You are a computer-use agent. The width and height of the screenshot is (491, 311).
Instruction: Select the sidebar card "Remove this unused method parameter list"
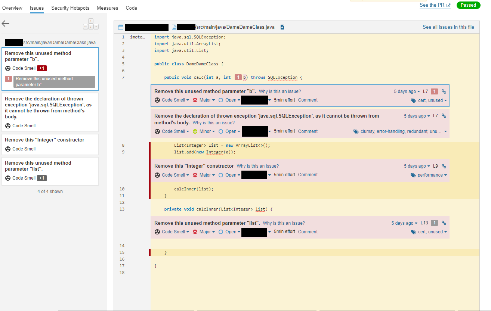pos(50,171)
